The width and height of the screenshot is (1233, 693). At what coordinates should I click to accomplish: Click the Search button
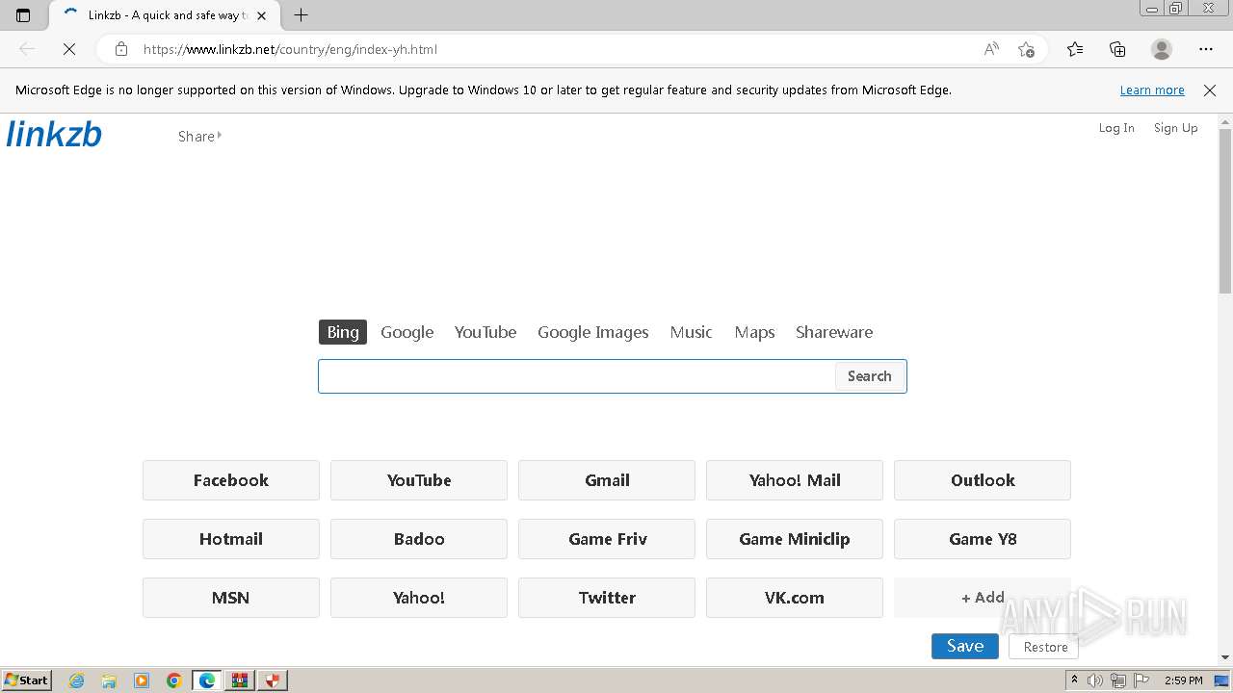[870, 376]
